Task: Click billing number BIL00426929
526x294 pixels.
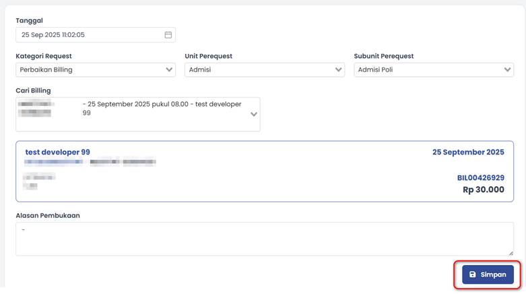Action: 480,178
